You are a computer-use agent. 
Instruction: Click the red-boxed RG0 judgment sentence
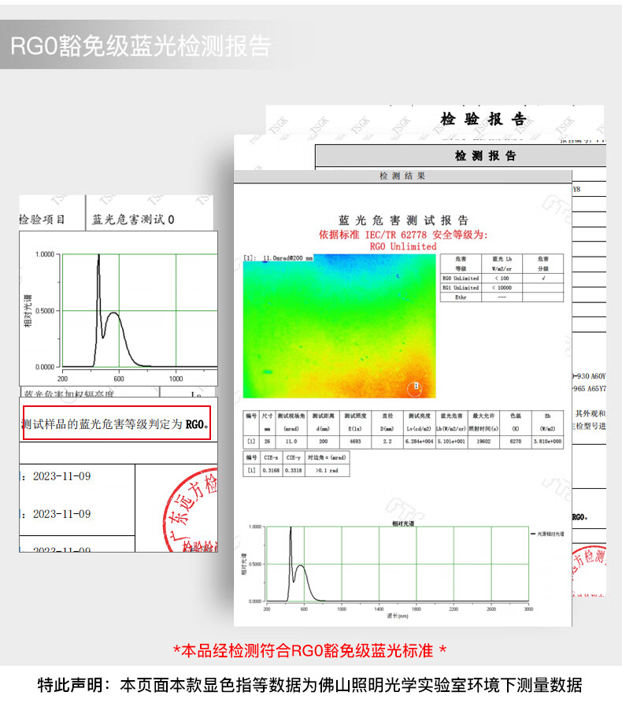117,424
